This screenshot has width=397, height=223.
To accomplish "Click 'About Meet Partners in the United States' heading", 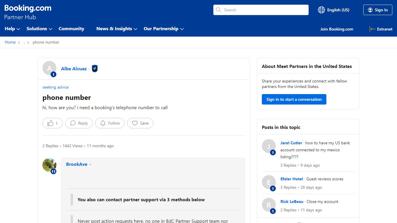I will click(307, 66).
